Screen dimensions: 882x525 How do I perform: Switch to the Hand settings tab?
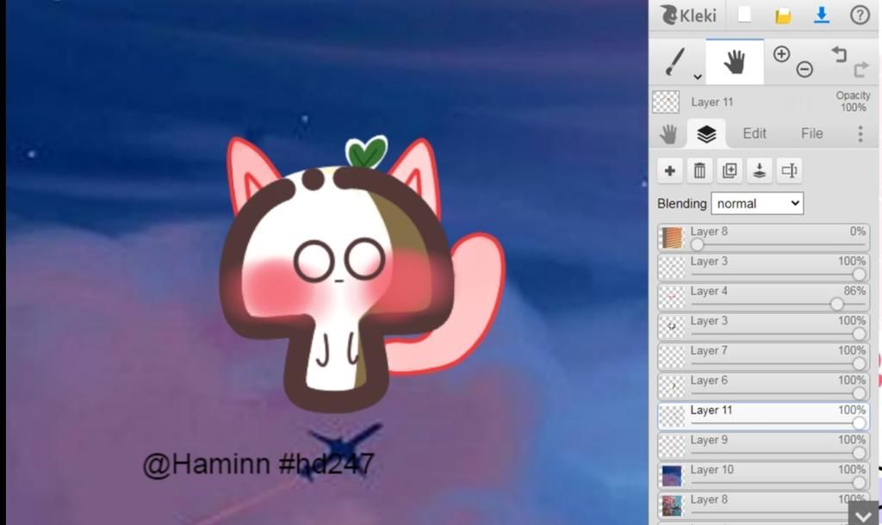point(668,133)
